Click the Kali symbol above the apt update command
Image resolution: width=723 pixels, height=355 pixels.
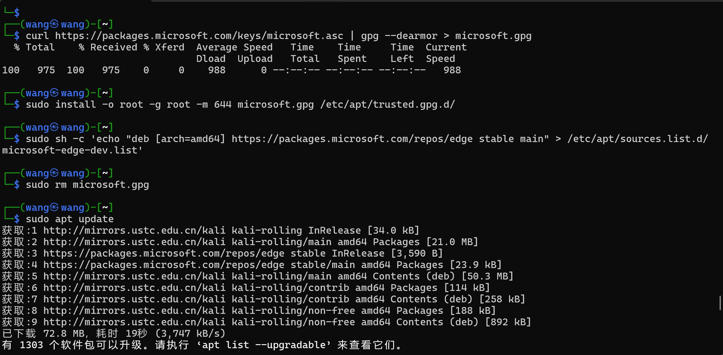point(55,207)
